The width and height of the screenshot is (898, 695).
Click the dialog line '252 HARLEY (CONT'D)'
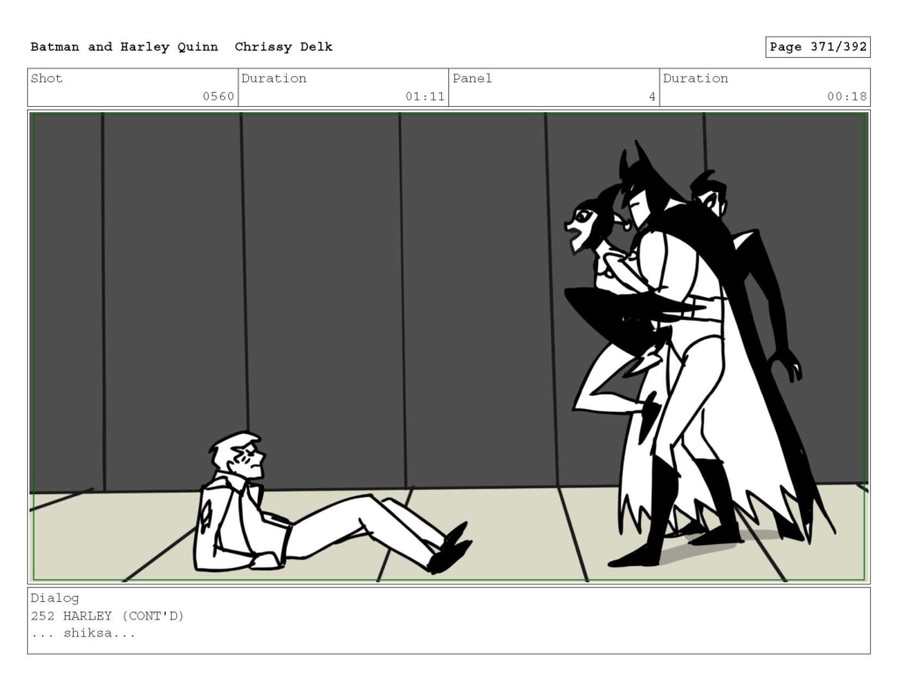pyautogui.click(x=107, y=616)
